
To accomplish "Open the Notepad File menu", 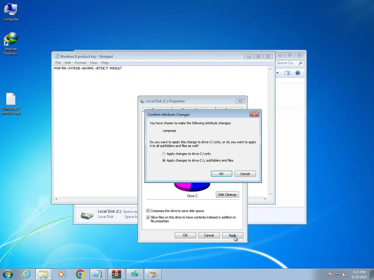I will tap(58, 63).
